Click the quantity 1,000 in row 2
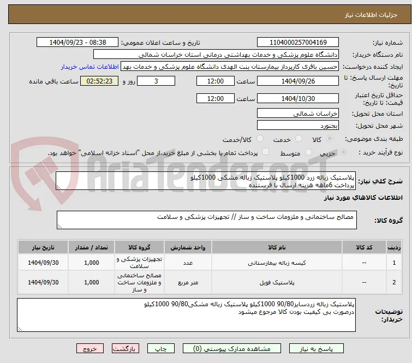 pyautogui.click(x=92, y=282)
